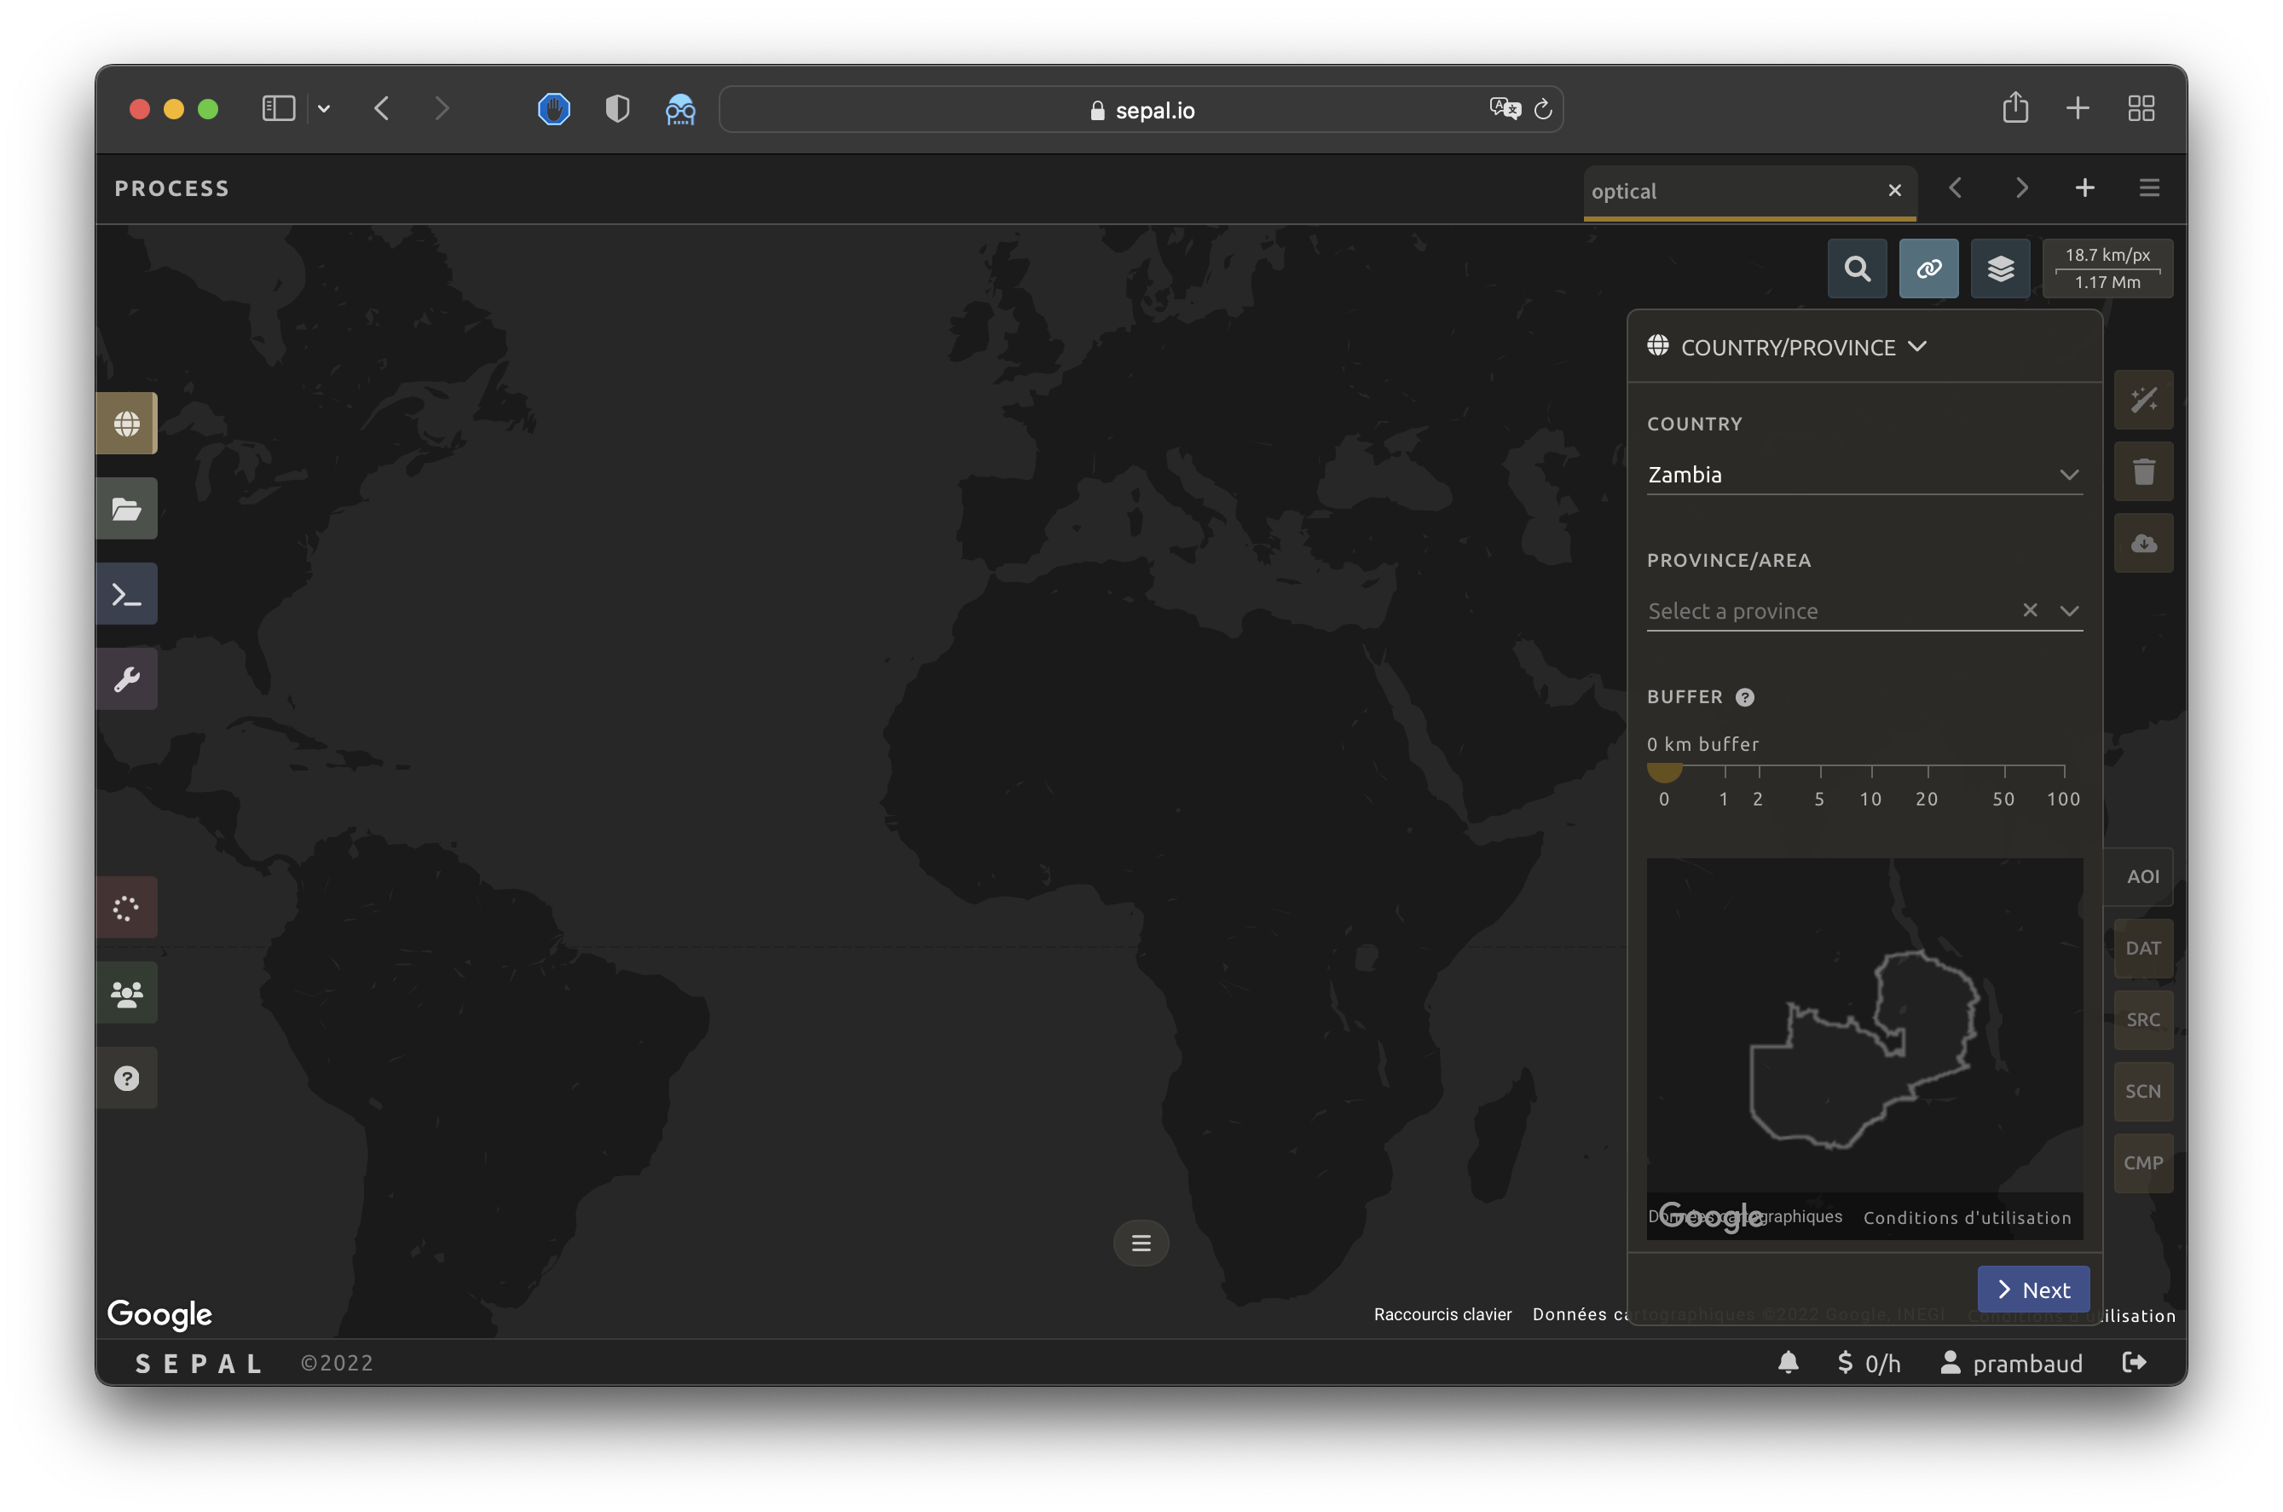The height and width of the screenshot is (1512, 2283).
Task: Open the Files folder browser icon
Action: click(x=126, y=509)
